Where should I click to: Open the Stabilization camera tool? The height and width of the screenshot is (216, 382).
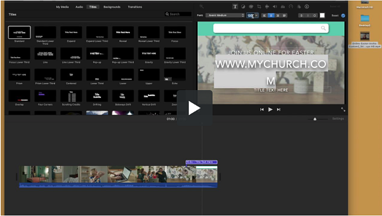tap(267, 7)
